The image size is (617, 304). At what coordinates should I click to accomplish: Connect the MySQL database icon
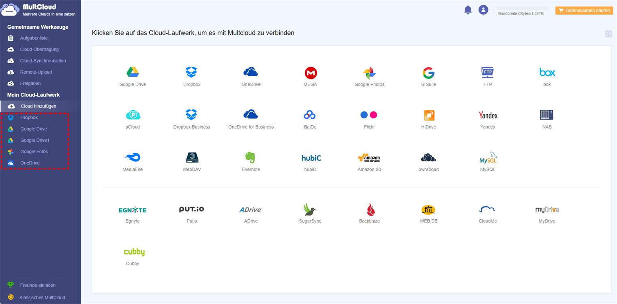pyautogui.click(x=488, y=158)
